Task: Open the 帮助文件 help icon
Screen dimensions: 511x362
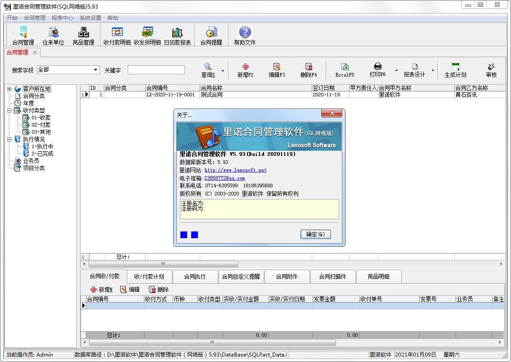Action: (x=245, y=35)
